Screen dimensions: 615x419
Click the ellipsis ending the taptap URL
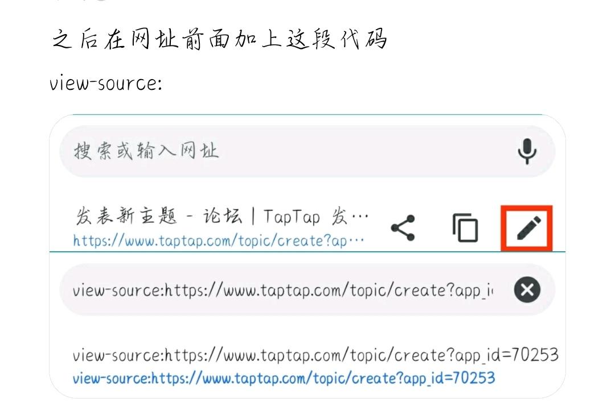coord(356,240)
